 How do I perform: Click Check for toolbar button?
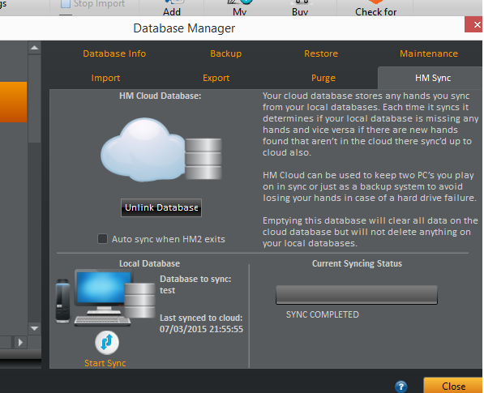click(375, 9)
